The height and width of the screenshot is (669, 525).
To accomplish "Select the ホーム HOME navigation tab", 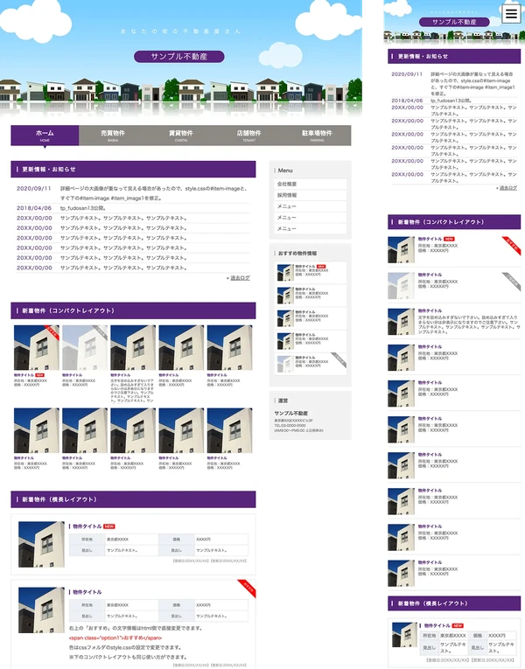I will click(45, 136).
